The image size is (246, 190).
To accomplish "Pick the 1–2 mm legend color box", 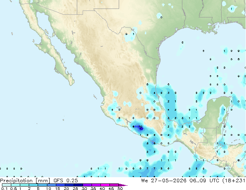I will pos(24,185).
